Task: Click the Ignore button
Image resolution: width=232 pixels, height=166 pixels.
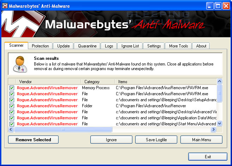Action: click(x=111, y=139)
